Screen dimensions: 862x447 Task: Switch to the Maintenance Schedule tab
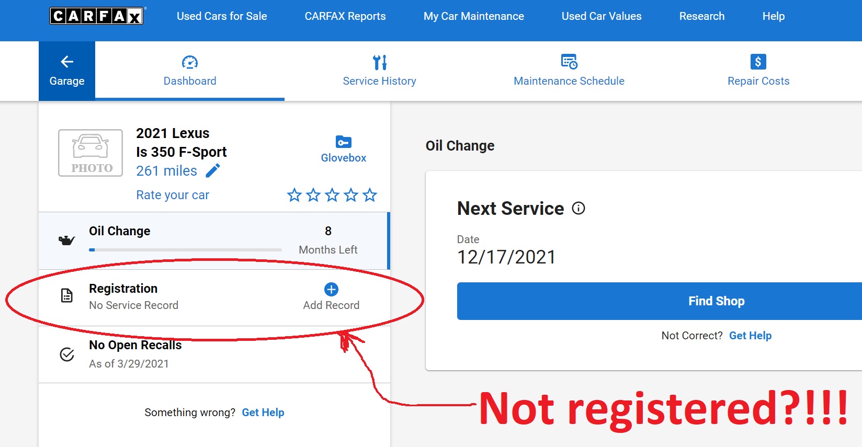(569, 71)
